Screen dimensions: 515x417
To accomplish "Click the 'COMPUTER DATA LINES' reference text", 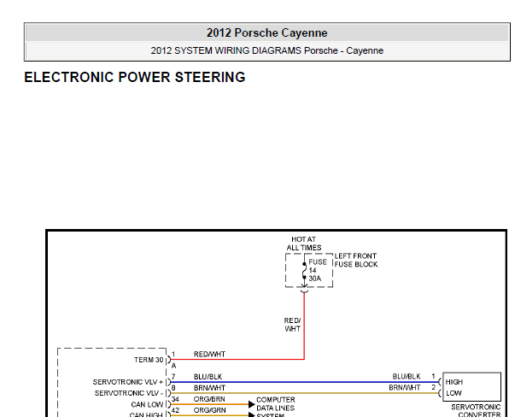I will [x=276, y=404].
